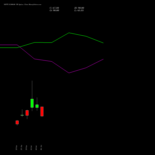Image resolution: width=155 pixels, height=155 pixels.
Task: Click the thin green doji candle for 28 Sep
Action: tap(22, 115)
